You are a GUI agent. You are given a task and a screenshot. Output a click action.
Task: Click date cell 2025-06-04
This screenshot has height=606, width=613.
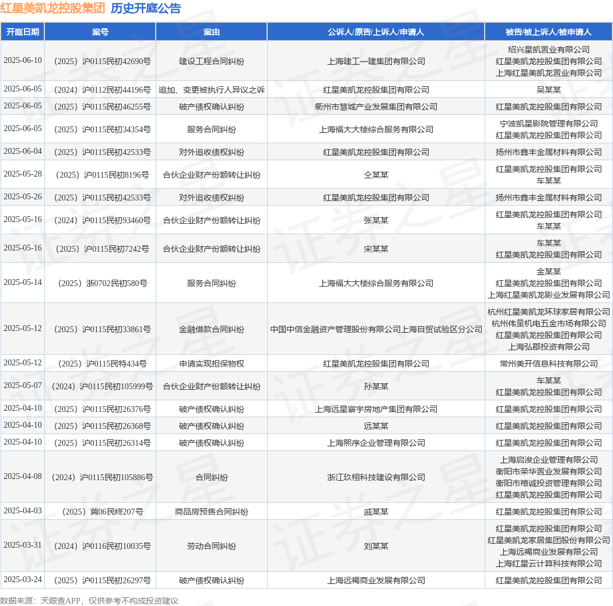click(23, 151)
